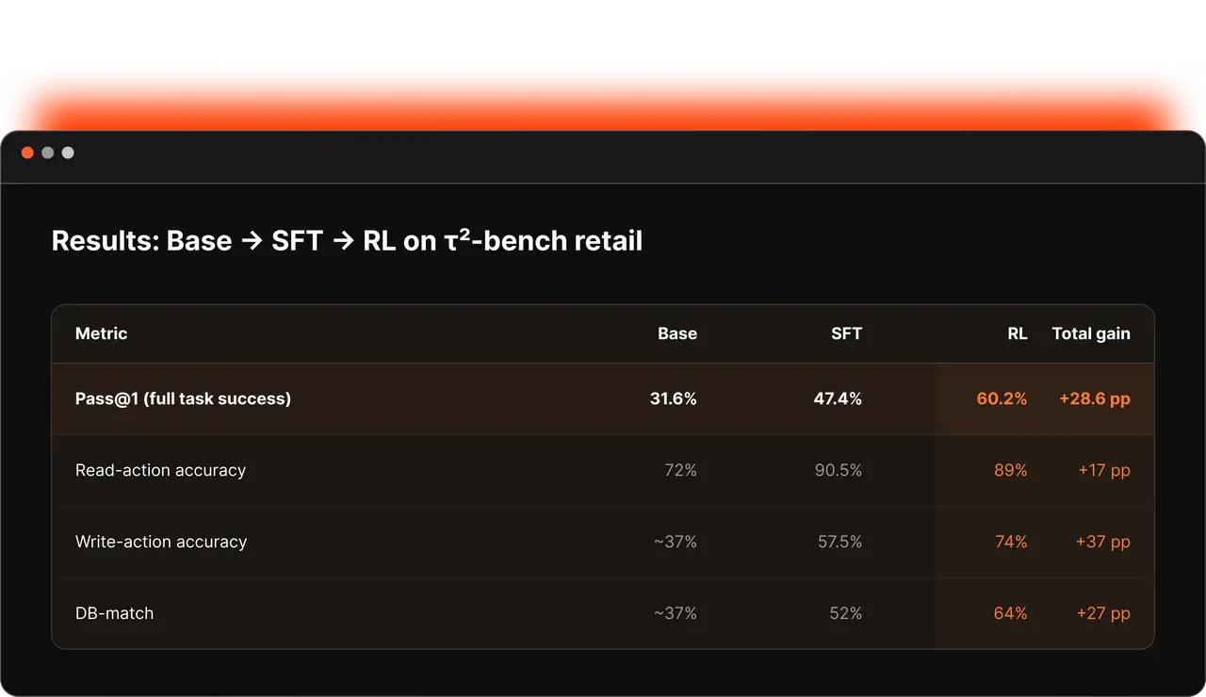Click the 47.4% SFT value
The width and height of the screenshot is (1206, 697).
click(x=838, y=398)
